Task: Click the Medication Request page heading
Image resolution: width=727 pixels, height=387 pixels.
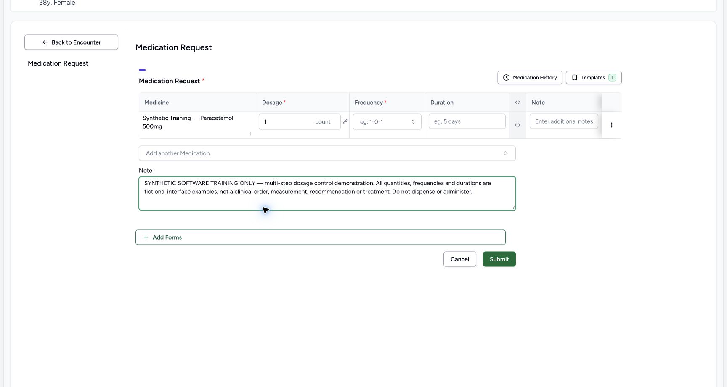Action: pos(173,47)
